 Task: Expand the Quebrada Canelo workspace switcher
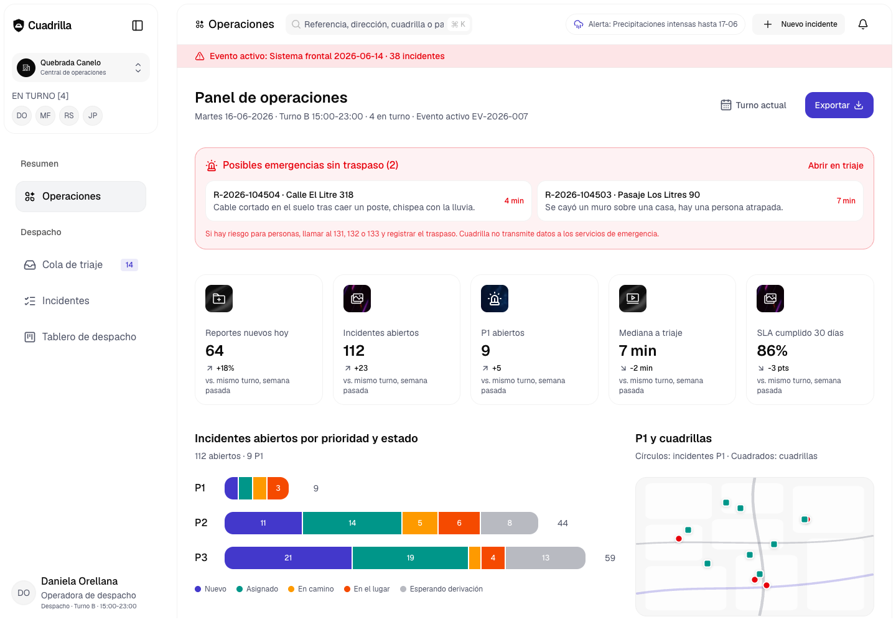tap(81, 67)
